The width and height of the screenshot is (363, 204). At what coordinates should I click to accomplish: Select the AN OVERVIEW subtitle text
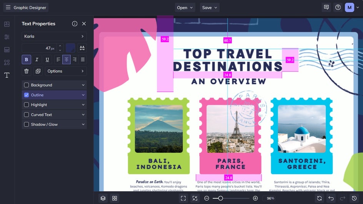(228, 81)
